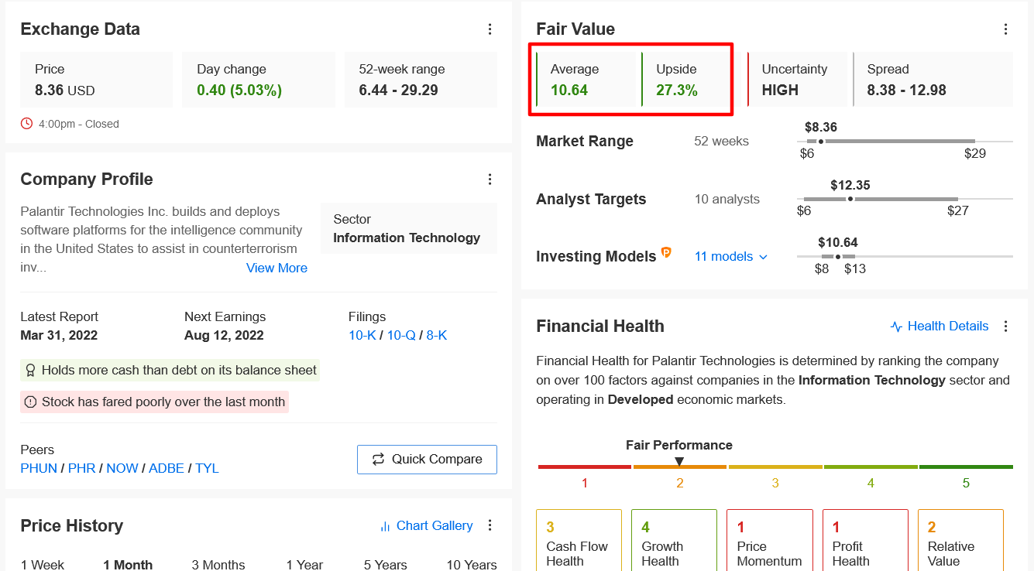Open the 10-K filing link
The height and width of the screenshot is (571, 1034).
(362, 336)
